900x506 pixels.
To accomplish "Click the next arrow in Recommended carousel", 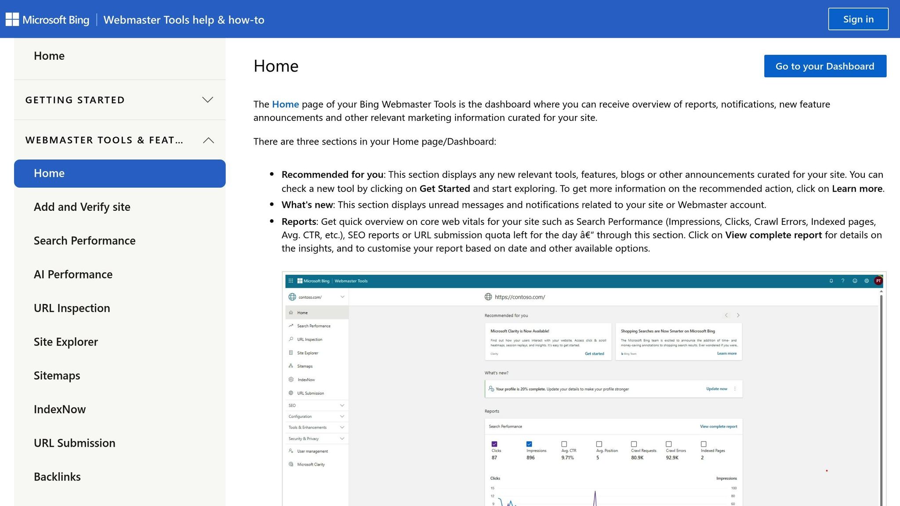I will pos(738,315).
